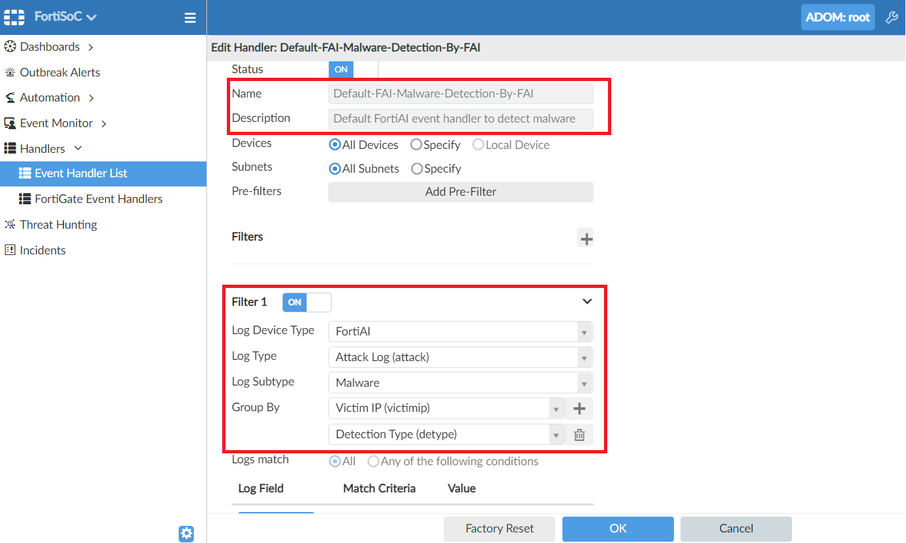Click the Factory Reset button
This screenshot has width=906, height=543.
[499, 529]
